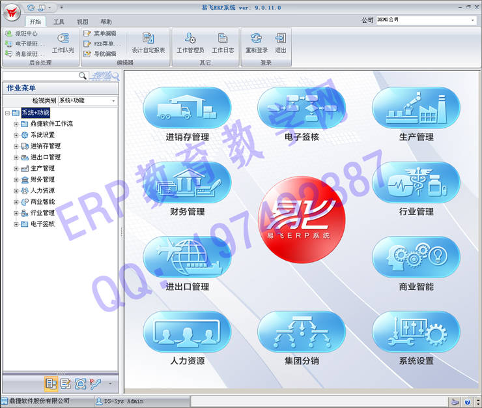Select 人力资源 tree item
This screenshot has height=408, width=482.
pos(43,190)
